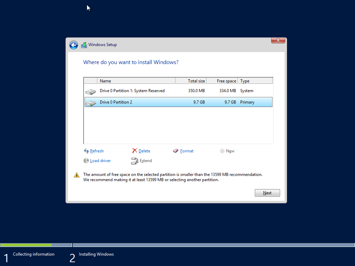
Task: Click the Load driver globe icon
Action: tap(86, 160)
